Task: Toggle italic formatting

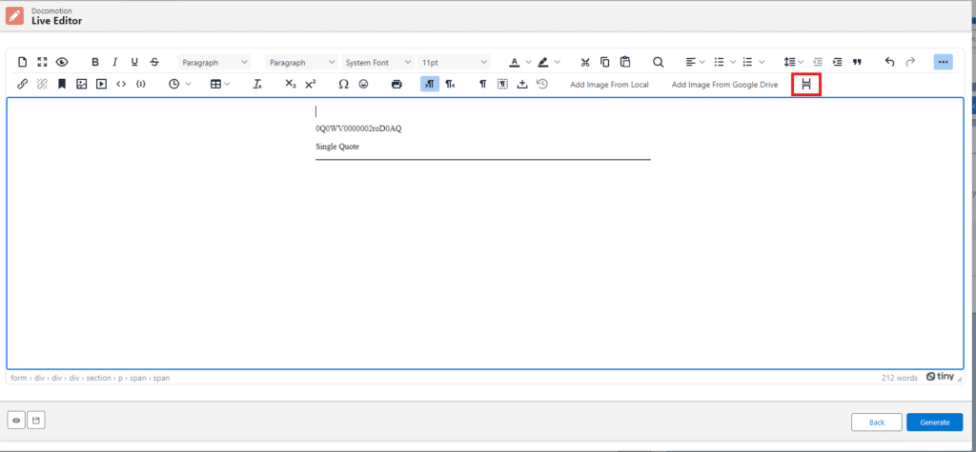Action: 114,62
